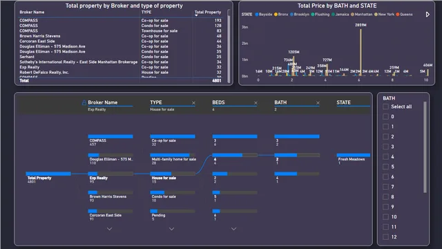Select Queens legend color dot
The image size is (442, 249).
[398, 15]
